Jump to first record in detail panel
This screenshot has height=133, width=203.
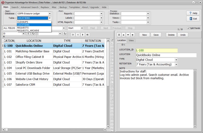119,35
